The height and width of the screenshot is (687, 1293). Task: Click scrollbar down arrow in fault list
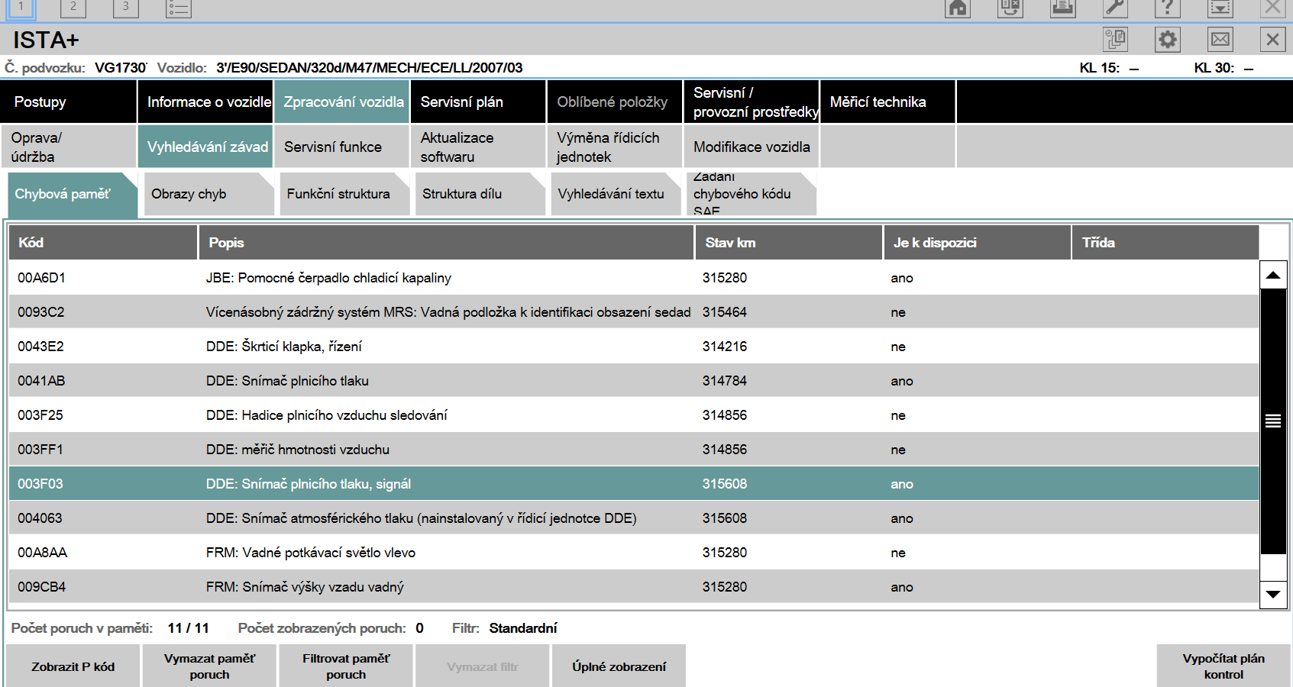tap(1272, 594)
